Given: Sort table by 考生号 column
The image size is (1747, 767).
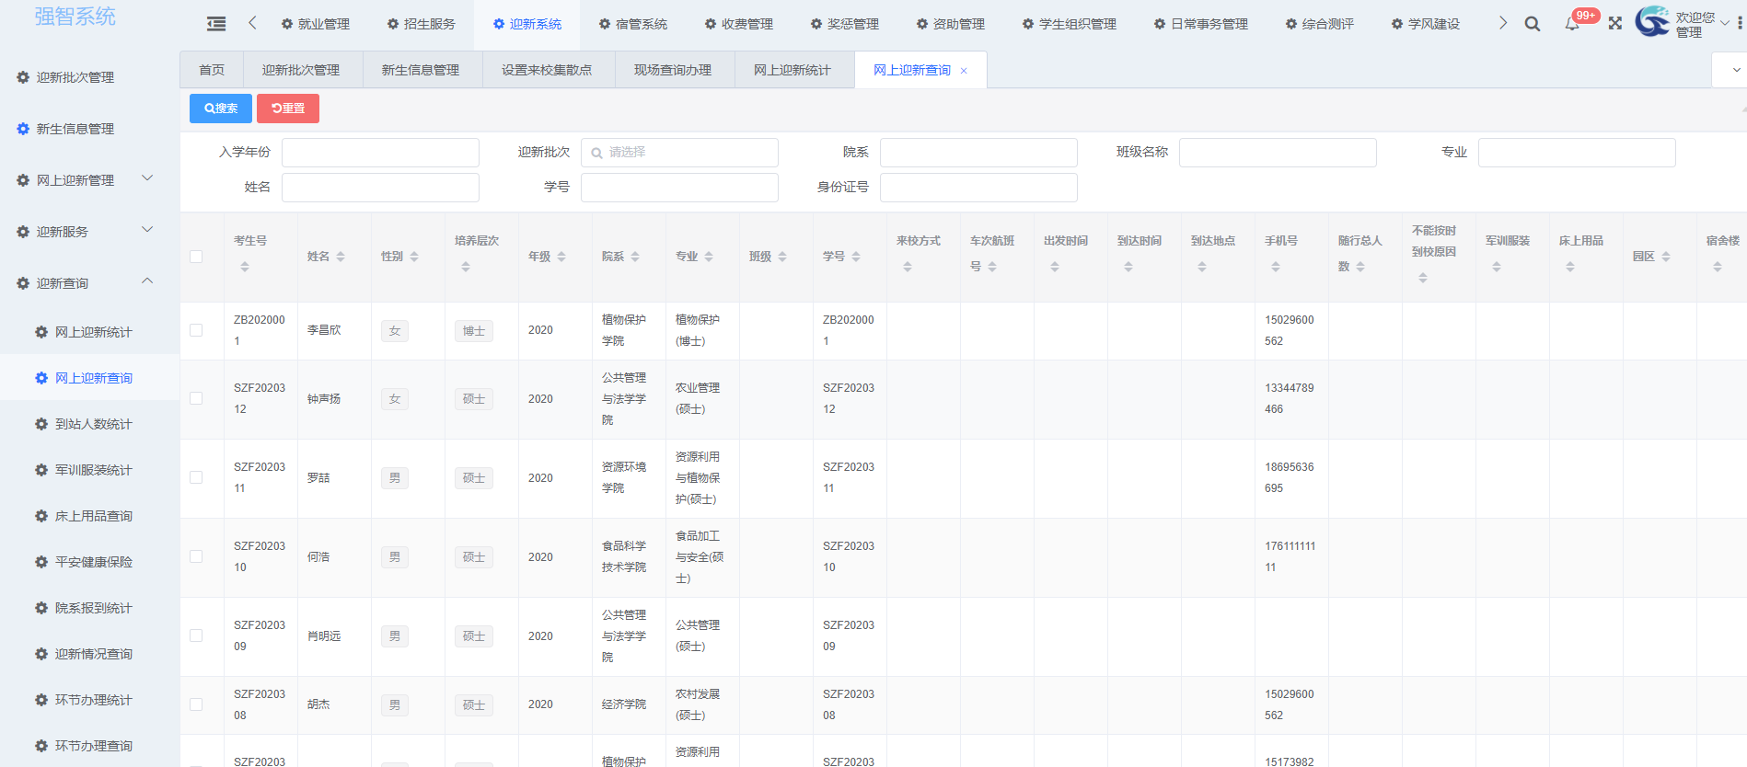Looking at the screenshot, I should 245,267.
